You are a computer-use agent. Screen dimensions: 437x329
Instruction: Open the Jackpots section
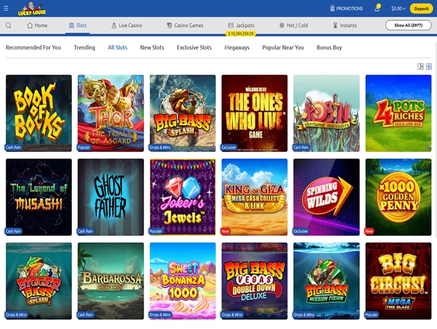click(240, 26)
